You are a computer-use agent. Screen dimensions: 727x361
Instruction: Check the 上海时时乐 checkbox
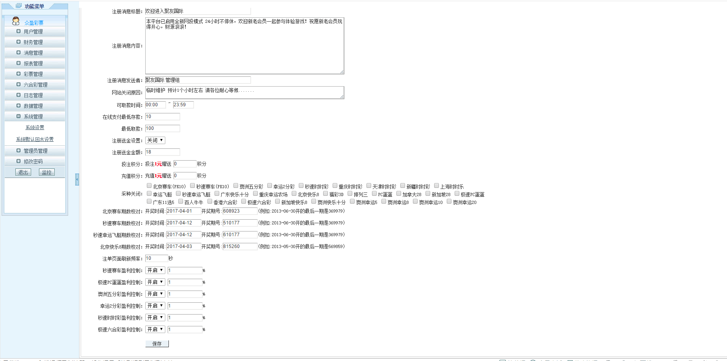437,185
